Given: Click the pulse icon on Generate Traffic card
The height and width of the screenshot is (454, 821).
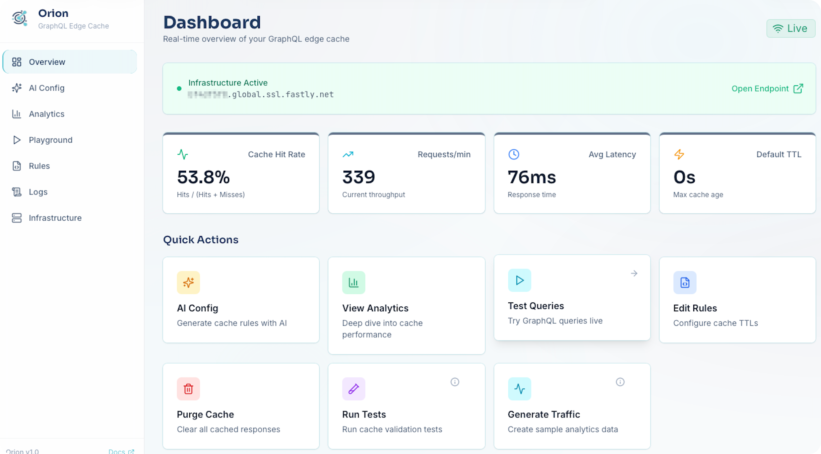Looking at the screenshot, I should point(519,389).
